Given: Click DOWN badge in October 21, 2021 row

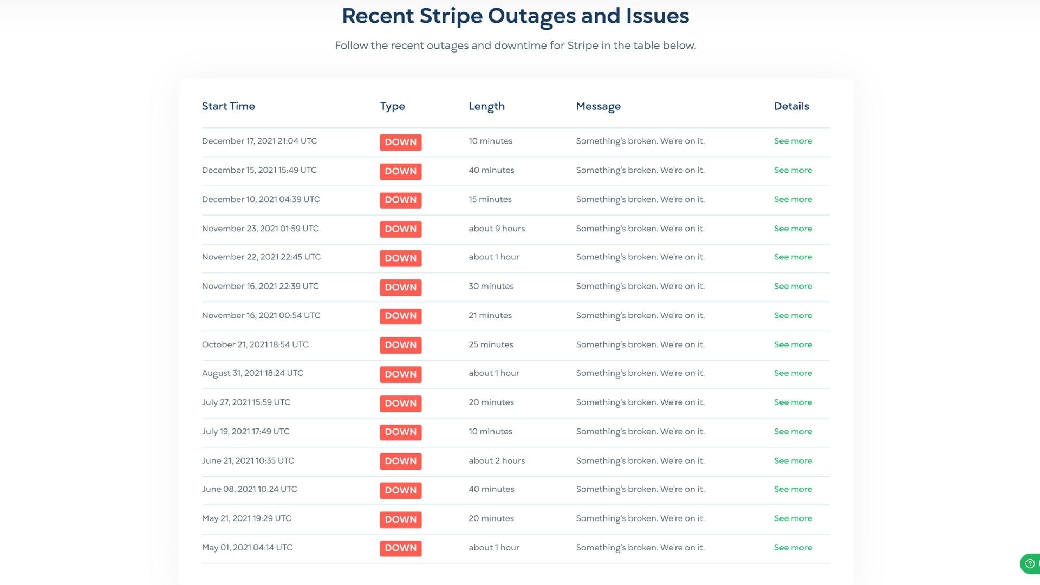Looking at the screenshot, I should [x=401, y=345].
